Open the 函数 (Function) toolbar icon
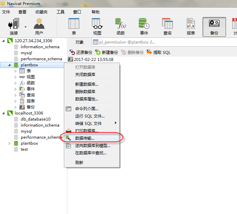 point(121,27)
